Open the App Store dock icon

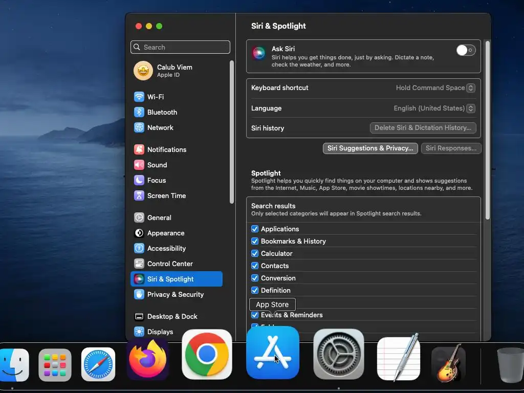click(x=273, y=353)
